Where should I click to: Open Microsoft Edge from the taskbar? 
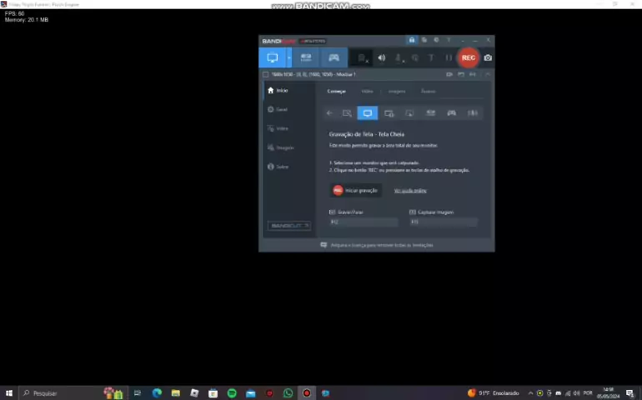pyautogui.click(x=157, y=393)
